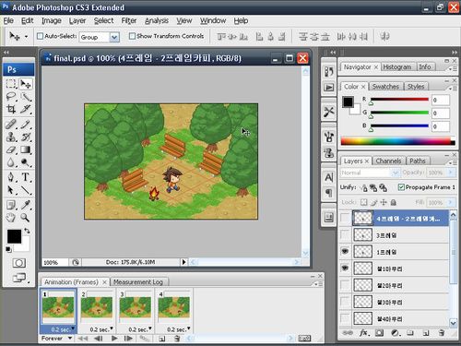Select the Dodge tool

click(x=26, y=162)
